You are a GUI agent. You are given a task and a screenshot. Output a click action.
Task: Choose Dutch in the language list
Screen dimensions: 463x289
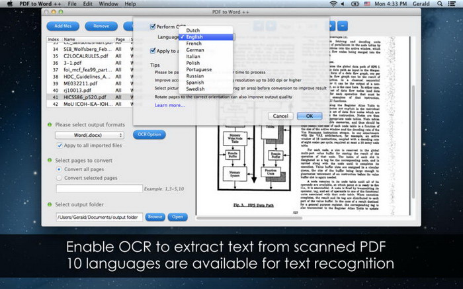(206, 30)
